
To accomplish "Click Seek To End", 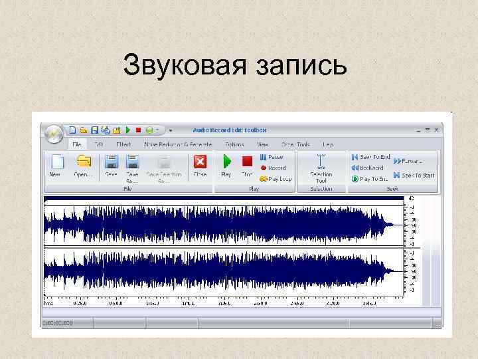I will coord(370,157).
